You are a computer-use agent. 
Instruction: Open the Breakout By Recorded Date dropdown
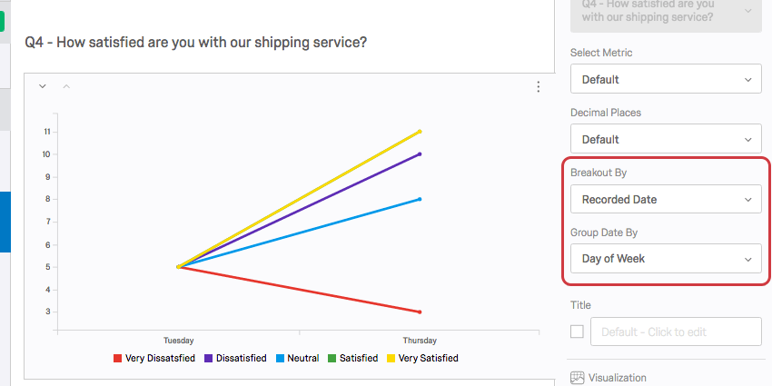tap(666, 200)
